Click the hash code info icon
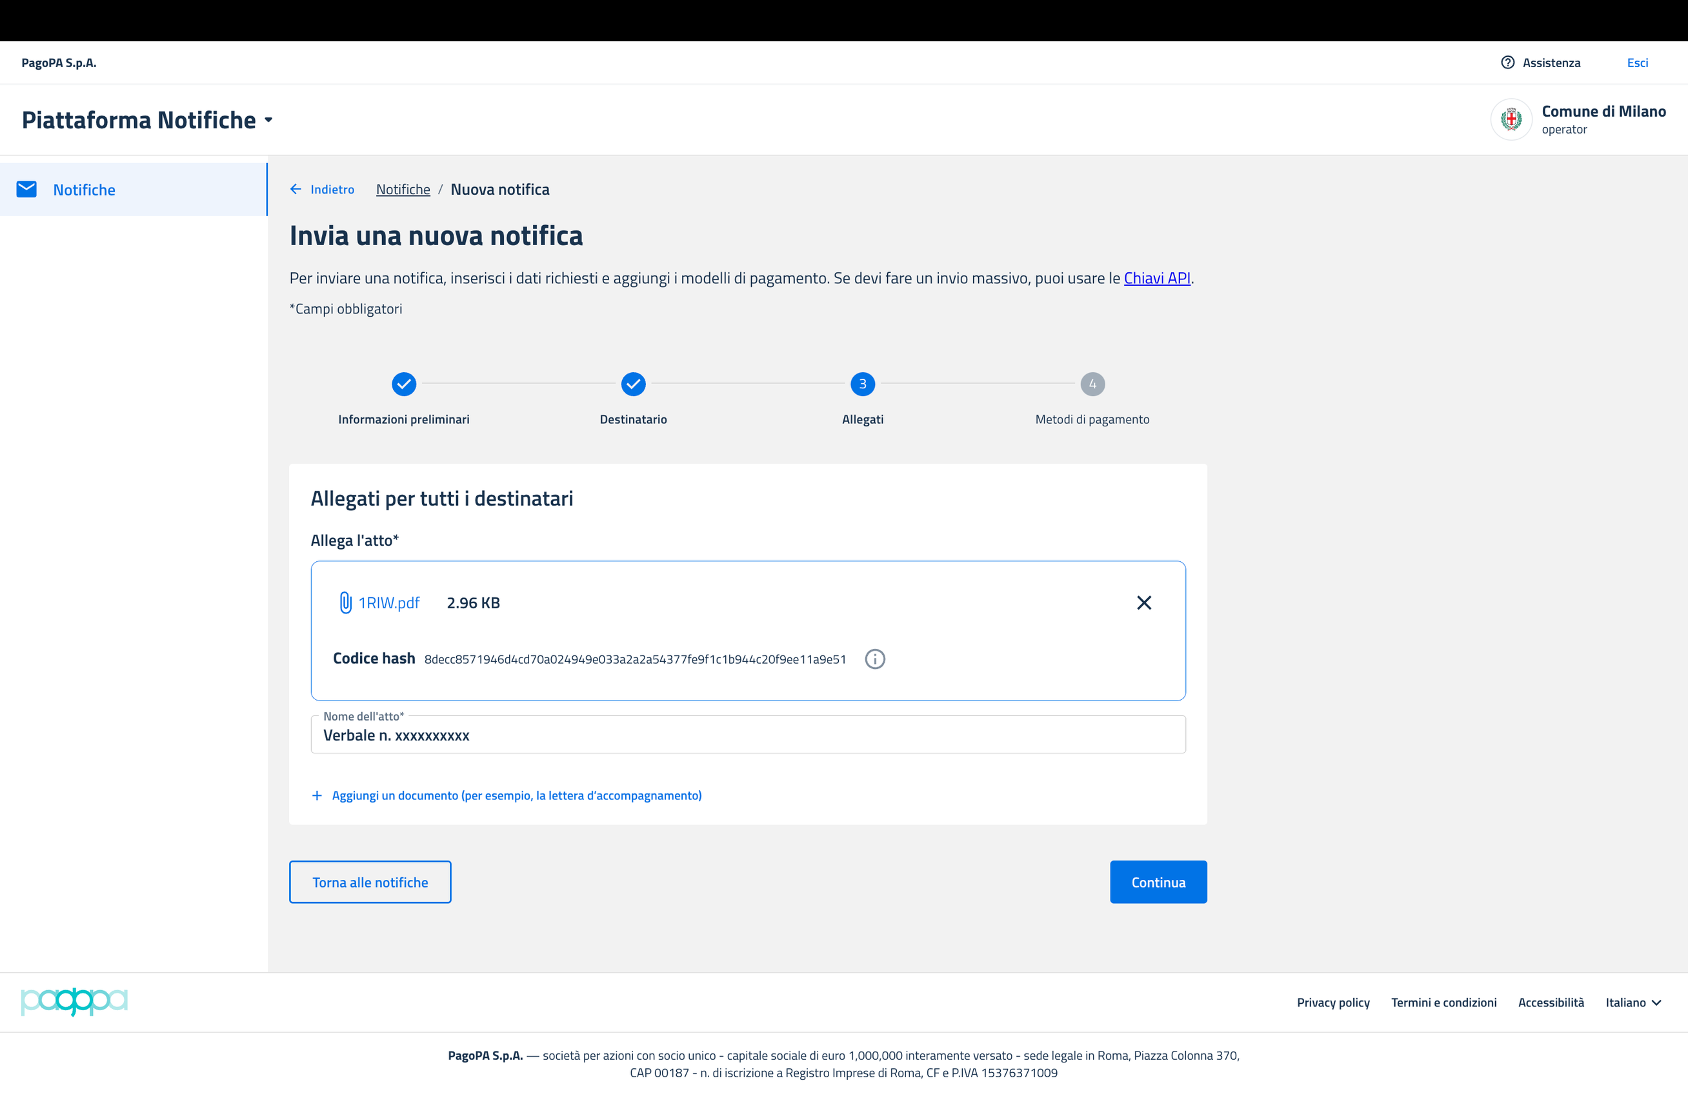The image size is (1688, 1096). point(874,659)
